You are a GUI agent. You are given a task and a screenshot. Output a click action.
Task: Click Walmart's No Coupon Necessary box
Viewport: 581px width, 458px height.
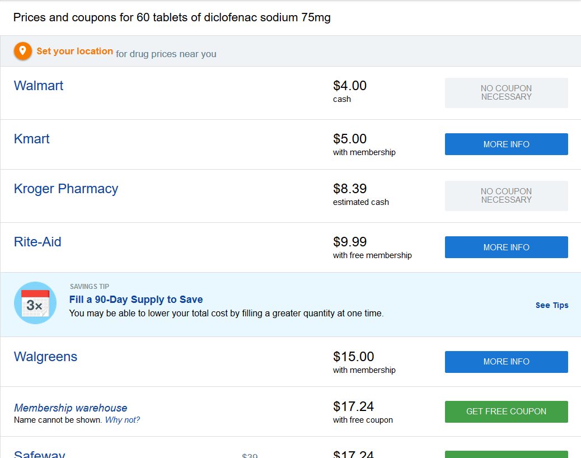(x=506, y=92)
